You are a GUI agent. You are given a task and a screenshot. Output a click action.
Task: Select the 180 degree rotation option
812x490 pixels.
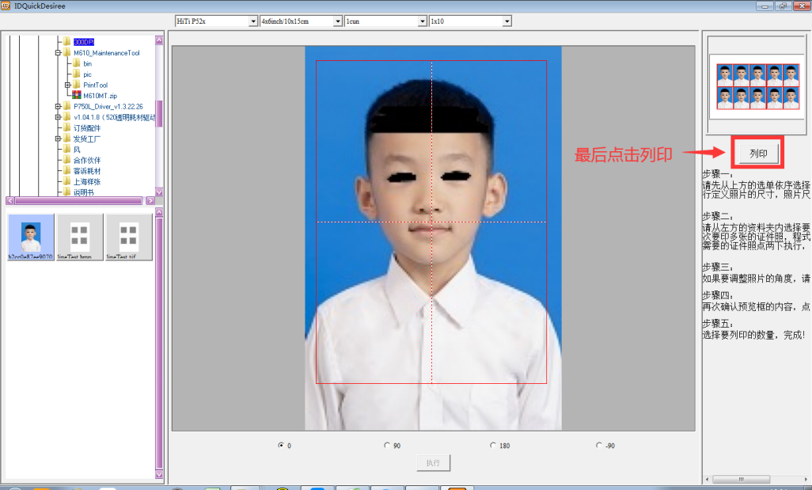pos(492,446)
